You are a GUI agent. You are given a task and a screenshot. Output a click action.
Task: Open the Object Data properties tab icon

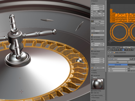[x=125, y=50]
